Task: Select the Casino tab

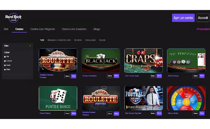Action: [x=19, y=29]
